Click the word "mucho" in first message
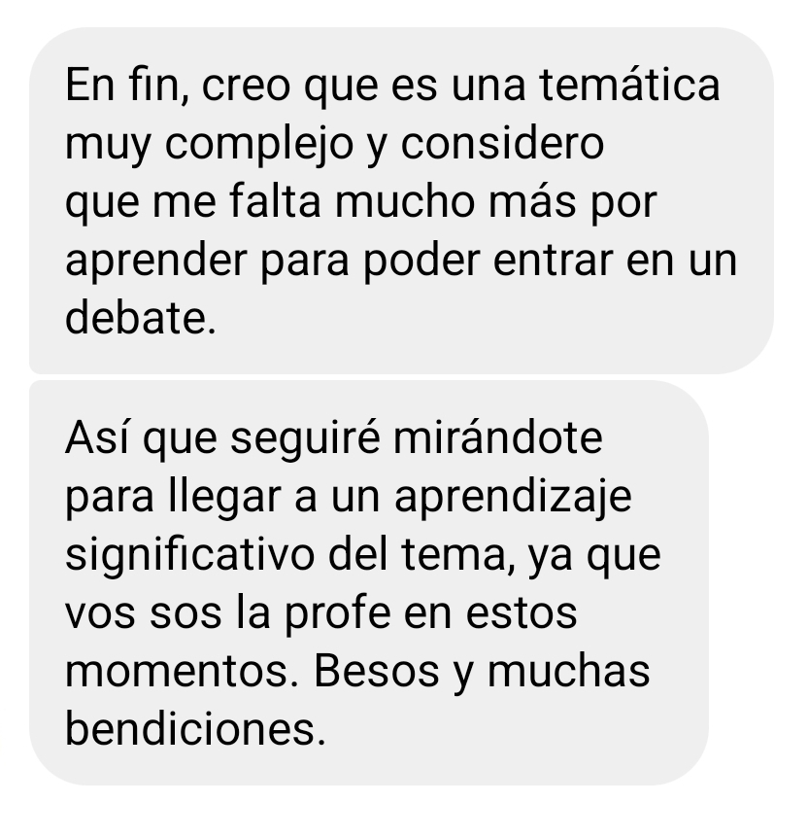Image resolution: width=808 pixels, height=838 pixels. pos(405,202)
